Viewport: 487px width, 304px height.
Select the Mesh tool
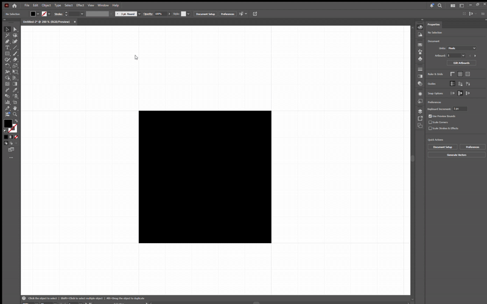point(7,84)
